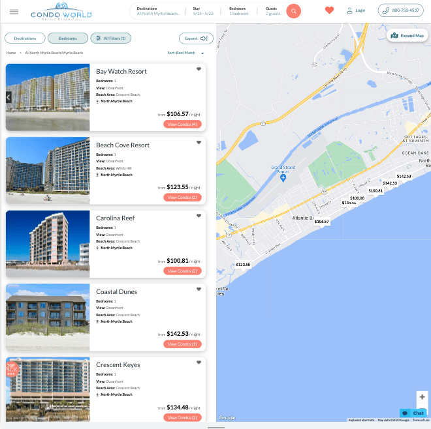Screen dimensions: 431x429
Task: Click the Condo World logo
Action: point(61,12)
